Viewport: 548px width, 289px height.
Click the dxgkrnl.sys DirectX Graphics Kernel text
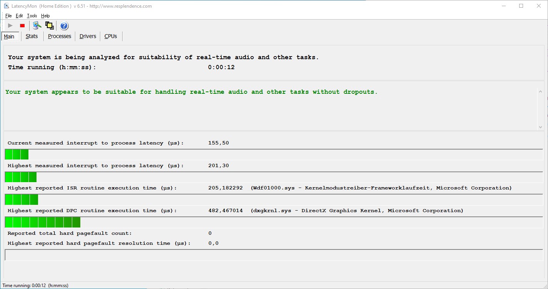pyautogui.click(x=357, y=211)
